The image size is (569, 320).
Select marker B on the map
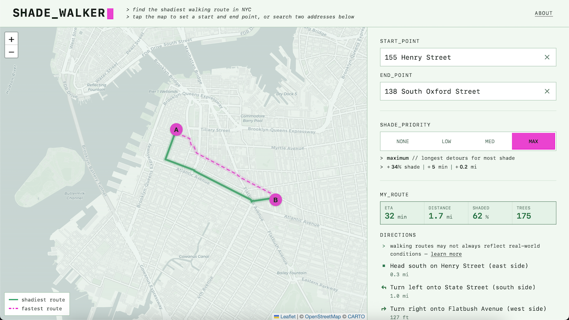coord(276,200)
